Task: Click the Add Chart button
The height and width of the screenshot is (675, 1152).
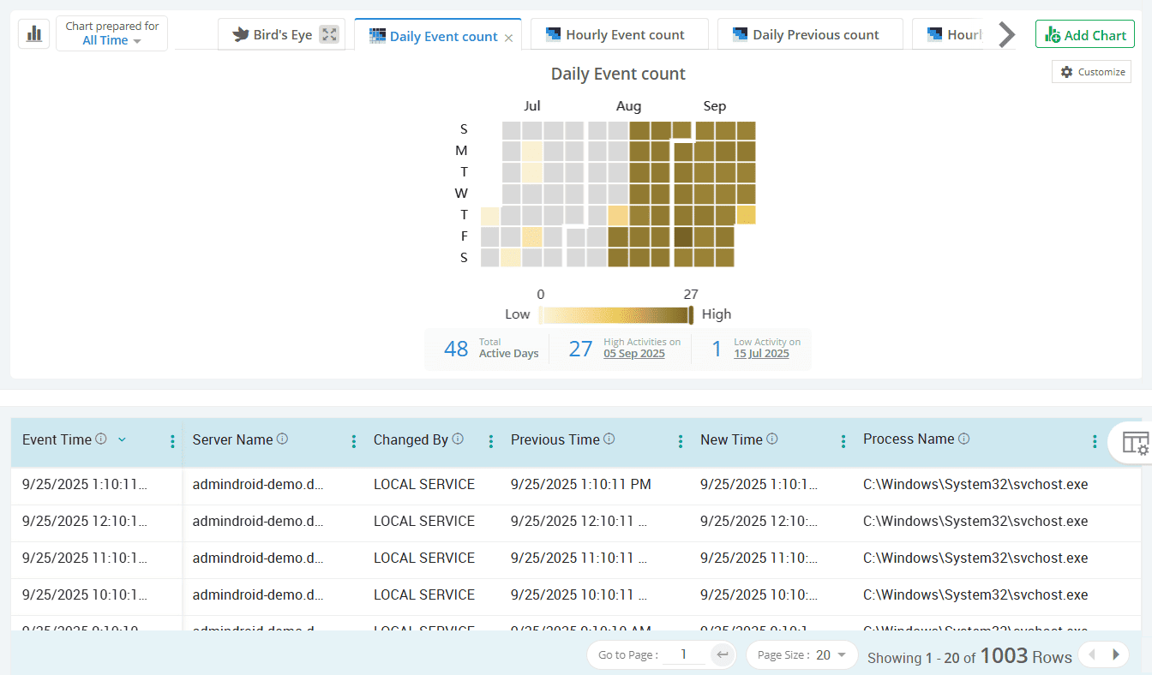Action: tap(1084, 35)
